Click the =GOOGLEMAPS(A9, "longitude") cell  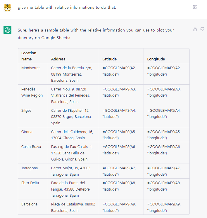pos(167,207)
